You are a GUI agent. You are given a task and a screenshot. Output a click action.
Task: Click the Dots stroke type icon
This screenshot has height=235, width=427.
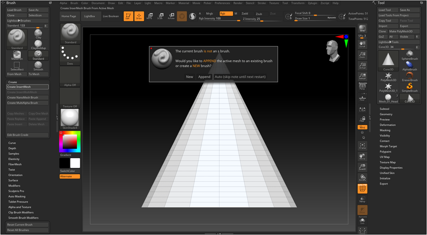(x=70, y=53)
